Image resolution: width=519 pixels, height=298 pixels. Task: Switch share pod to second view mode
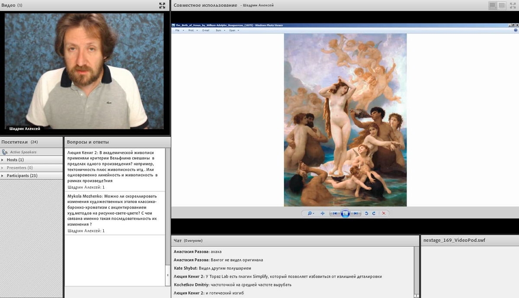tap(502, 5)
